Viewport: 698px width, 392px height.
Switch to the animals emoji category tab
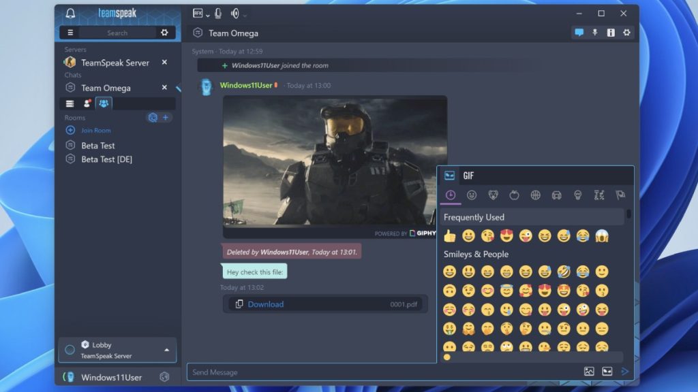pyautogui.click(x=493, y=195)
